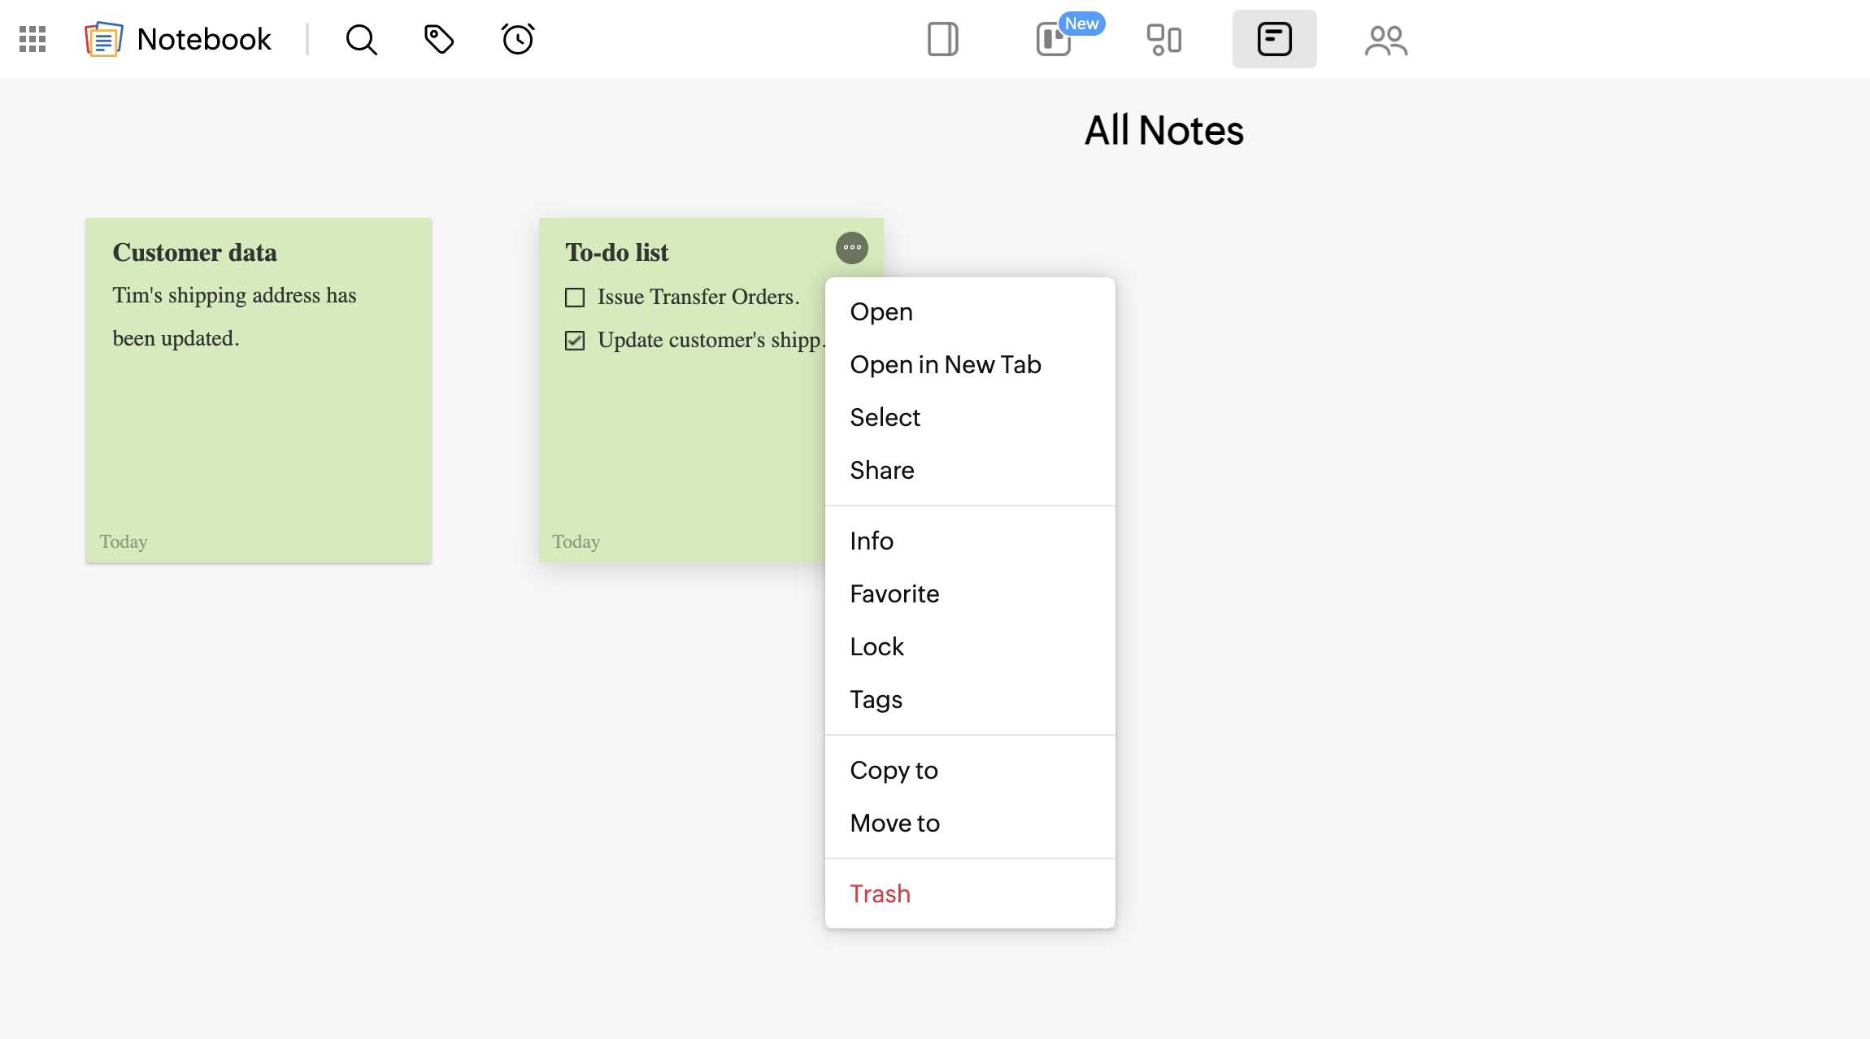The image size is (1870, 1039).
Task: Open the Customer data note card
Action: 259,390
